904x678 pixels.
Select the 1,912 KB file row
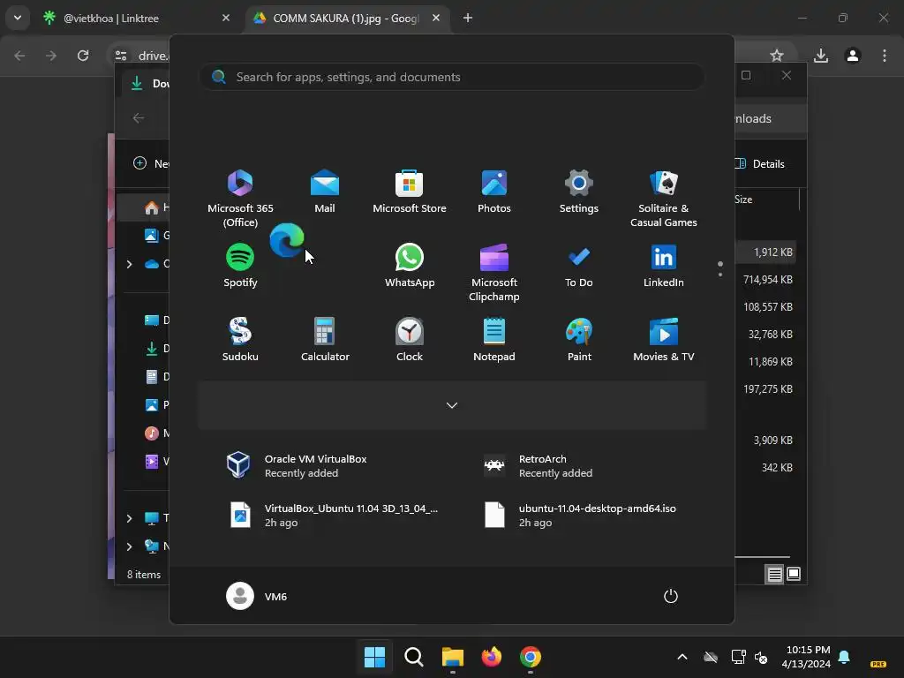765,252
